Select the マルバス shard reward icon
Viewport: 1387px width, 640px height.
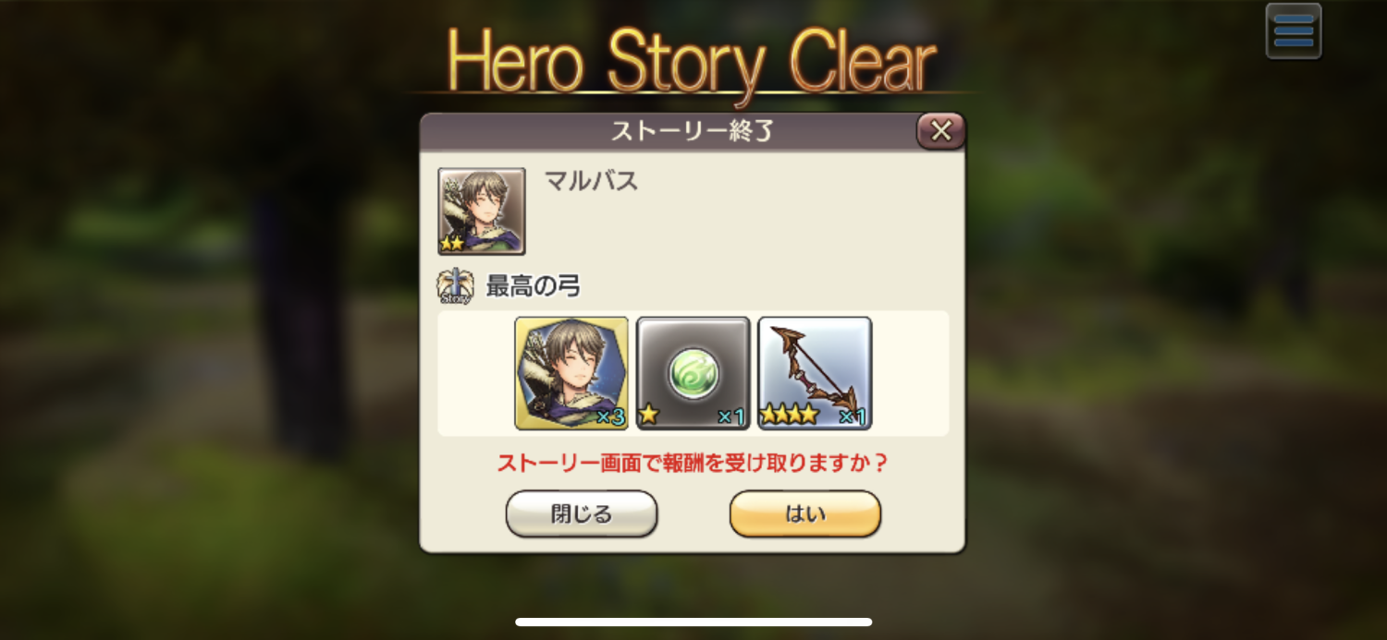[571, 373]
